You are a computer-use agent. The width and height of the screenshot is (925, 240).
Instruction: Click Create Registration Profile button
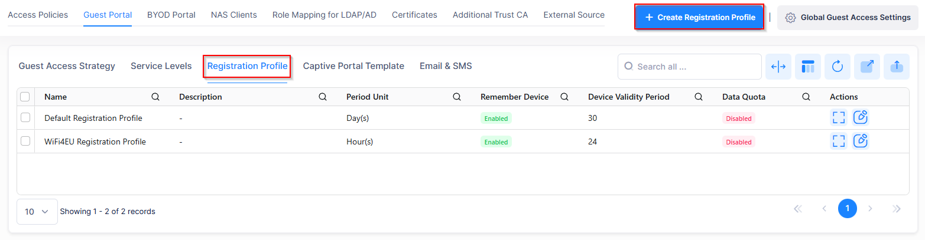pos(700,17)
